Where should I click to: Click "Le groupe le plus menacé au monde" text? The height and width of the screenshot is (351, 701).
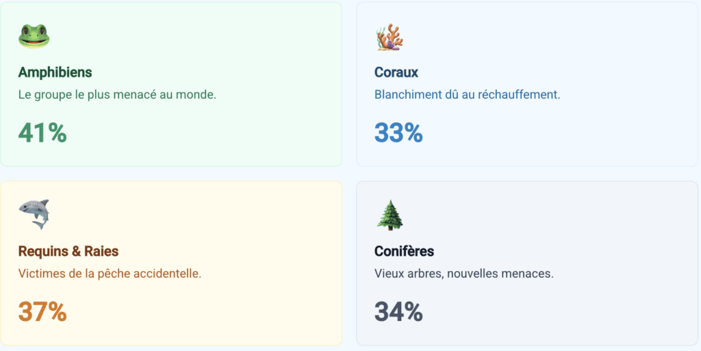pos(117,94)
